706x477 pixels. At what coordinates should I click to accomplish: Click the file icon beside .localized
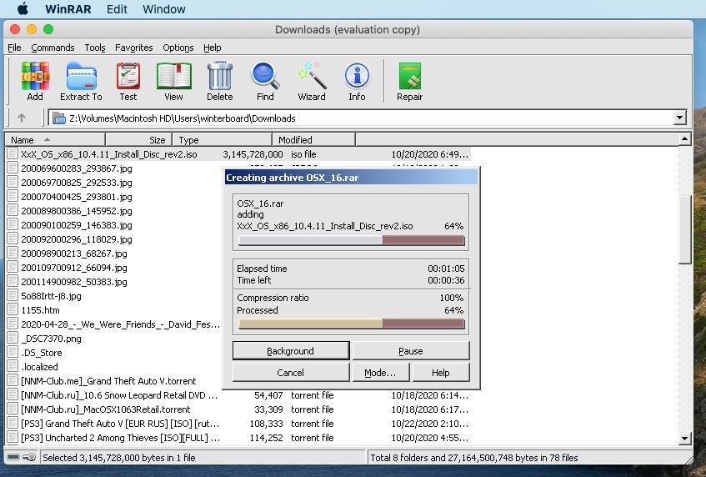pos(13,367)
